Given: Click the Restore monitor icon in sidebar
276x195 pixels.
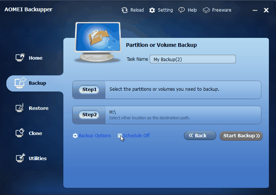Looking at the screenshot, I should [20, 108].
